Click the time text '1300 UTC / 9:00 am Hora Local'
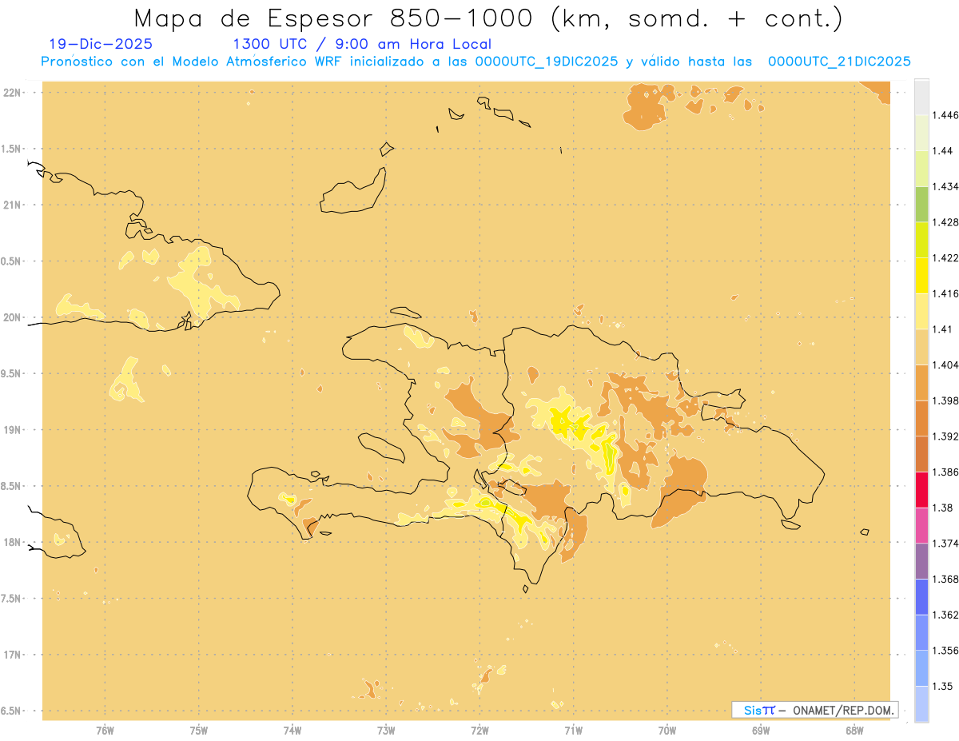Screen dimensions: 959x741 (x=362, y=45)
